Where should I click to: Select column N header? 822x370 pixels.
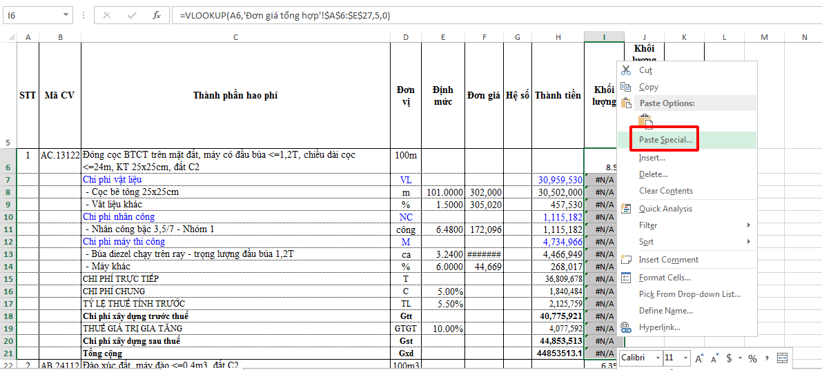[x=804, y=37]
